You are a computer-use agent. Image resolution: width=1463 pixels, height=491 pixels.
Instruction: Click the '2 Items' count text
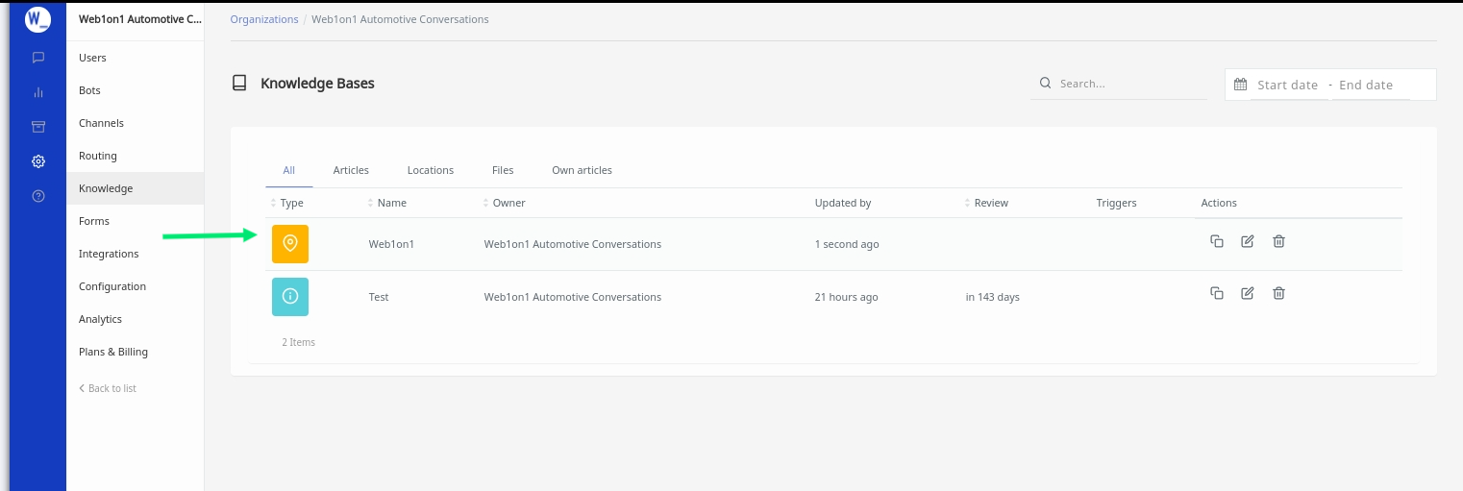point(298,342)
